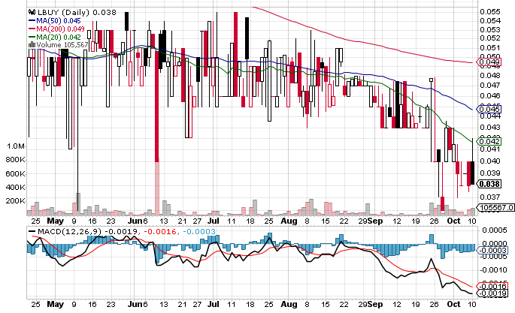This screenshot has height=313, width=515.
Task: Click the volume bars icon in legend
Action: coord(32,44)
